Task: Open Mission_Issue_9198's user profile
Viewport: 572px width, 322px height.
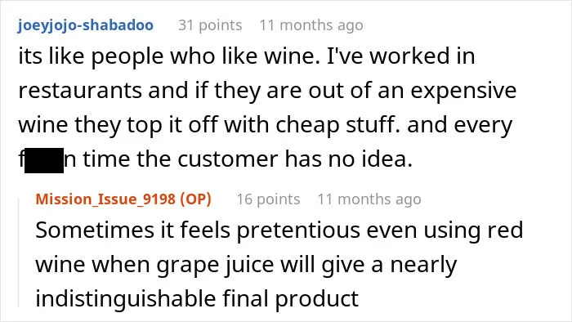Action: [106, 199]
